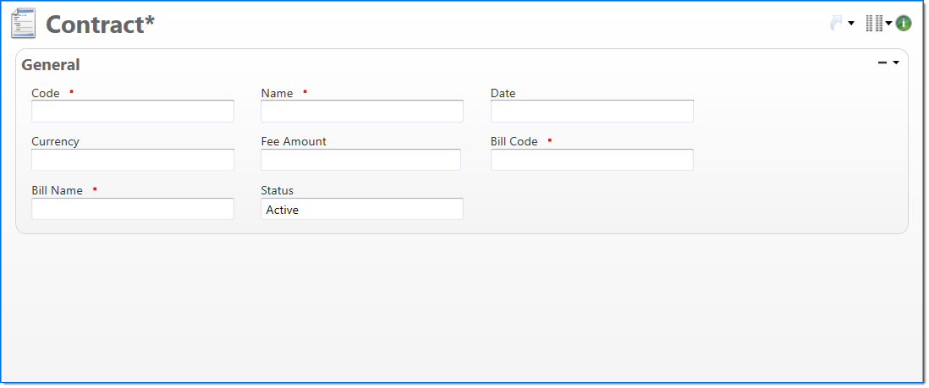Select the Date input field
Screen dimensions: 929x388
[592, 112]
